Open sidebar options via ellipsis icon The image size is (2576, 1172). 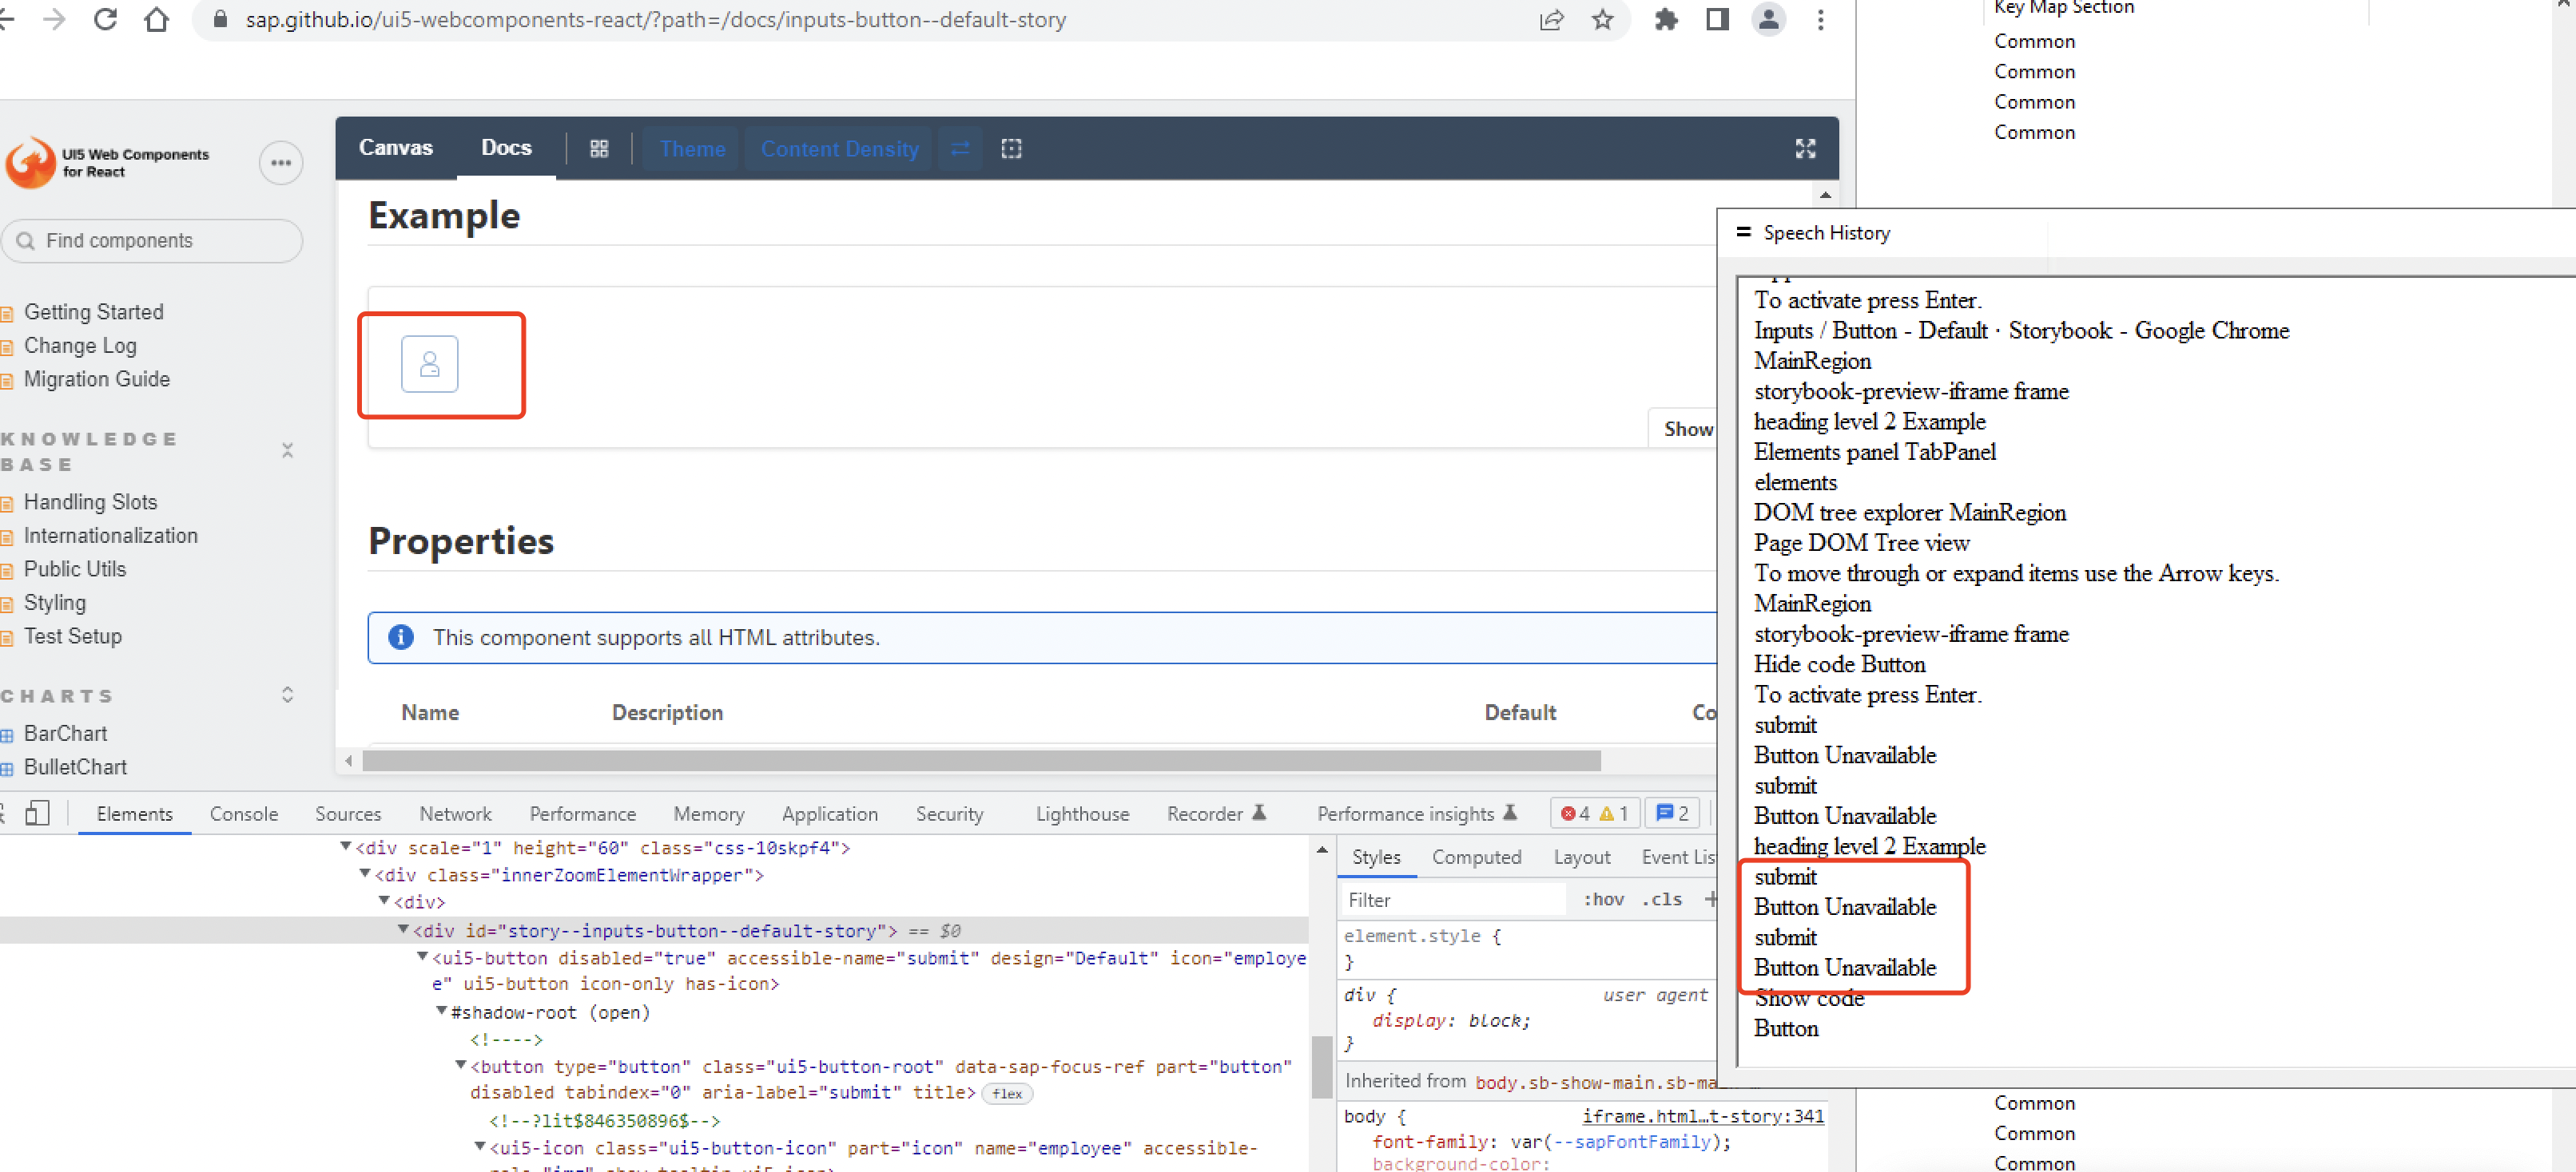pyautogui.click(x=281, y=163)
